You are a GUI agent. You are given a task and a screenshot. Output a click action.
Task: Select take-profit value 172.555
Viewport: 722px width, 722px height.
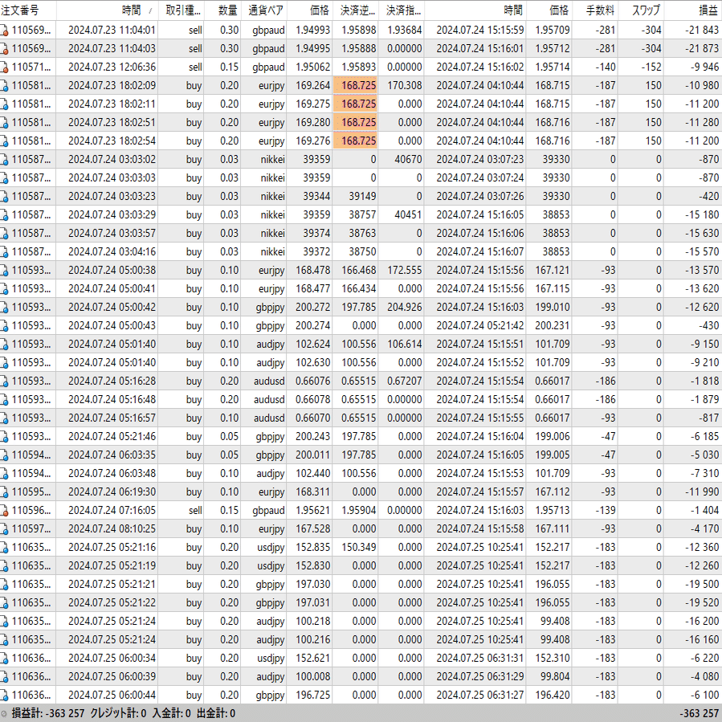click(404, 271)
